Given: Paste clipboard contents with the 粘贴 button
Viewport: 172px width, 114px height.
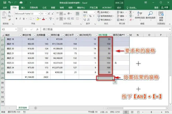Looking at the screenshot, I should coord(4,15).
